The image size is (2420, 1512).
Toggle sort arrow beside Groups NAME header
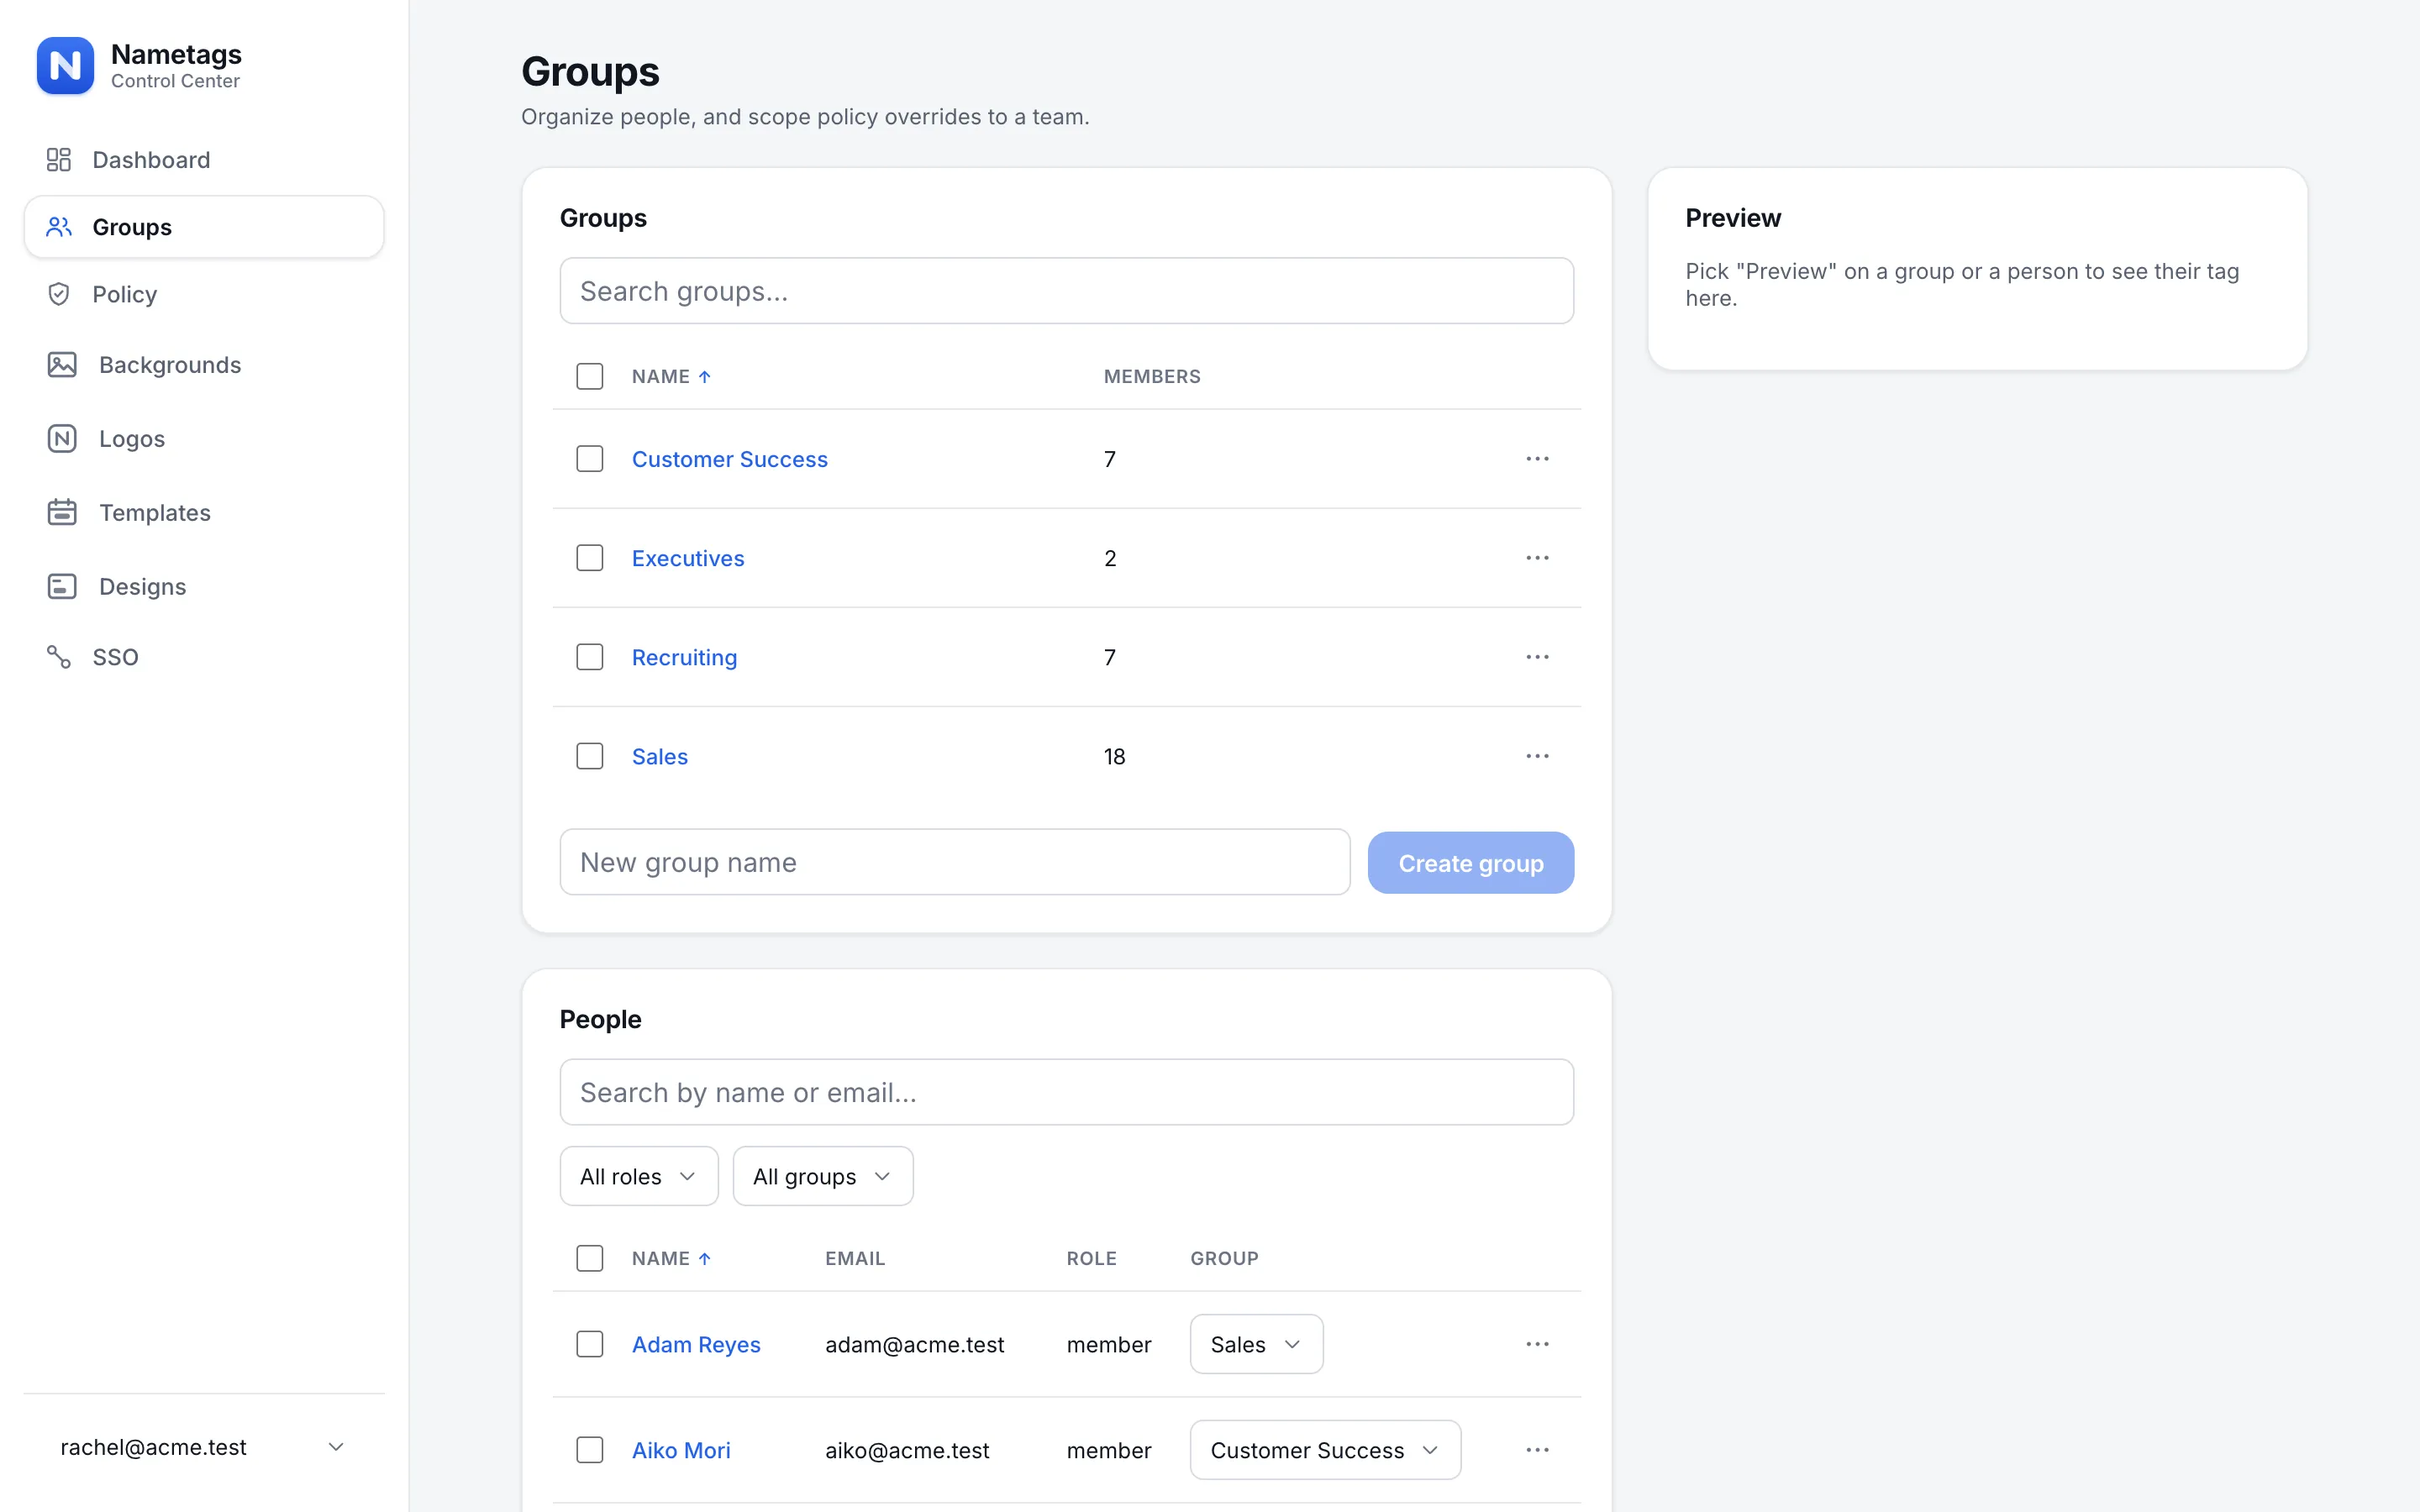click(705, 377)
